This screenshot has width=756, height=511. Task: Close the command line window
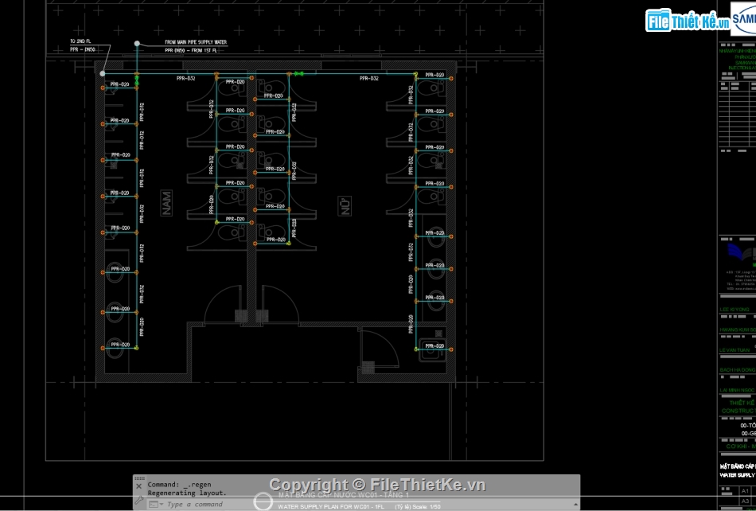[x=138, y=486]
